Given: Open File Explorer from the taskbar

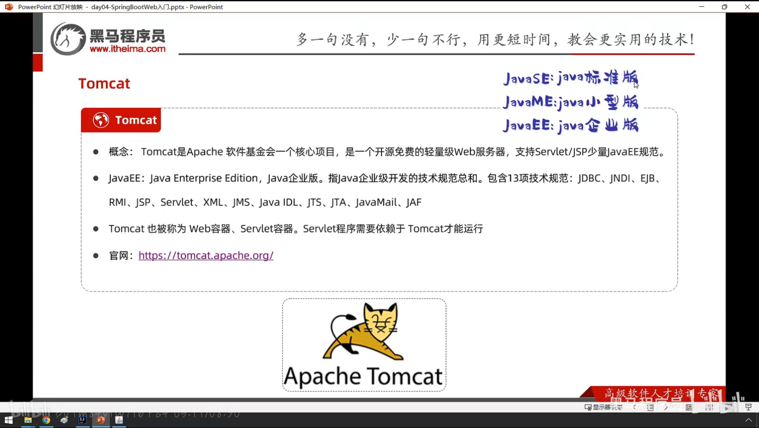Looking at the screenshot, I should point(28,420).
